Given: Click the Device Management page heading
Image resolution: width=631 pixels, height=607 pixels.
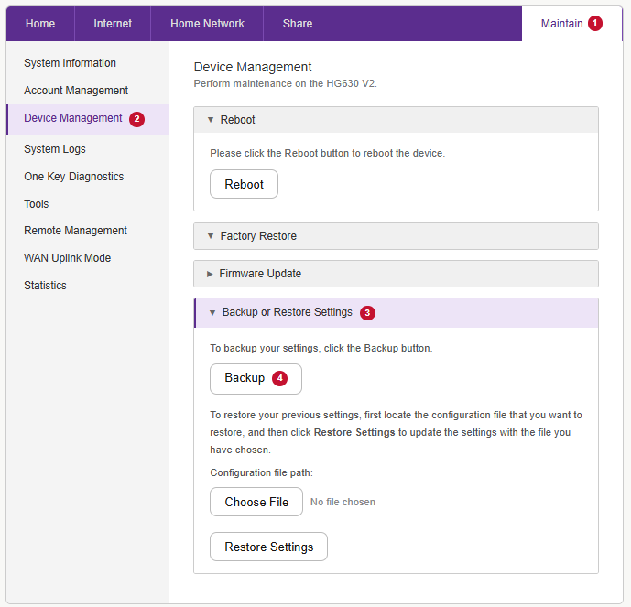Looking at the screenshot, I should [x=253, y=67].
